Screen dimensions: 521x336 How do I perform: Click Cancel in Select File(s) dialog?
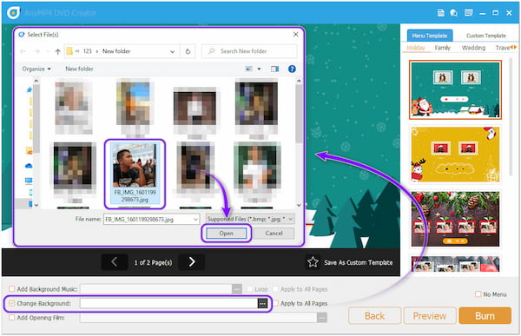click(274, 234)
